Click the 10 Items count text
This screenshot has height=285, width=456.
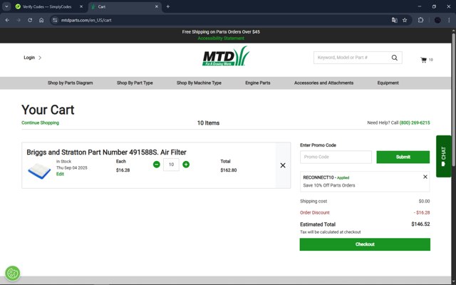(208, 123)
